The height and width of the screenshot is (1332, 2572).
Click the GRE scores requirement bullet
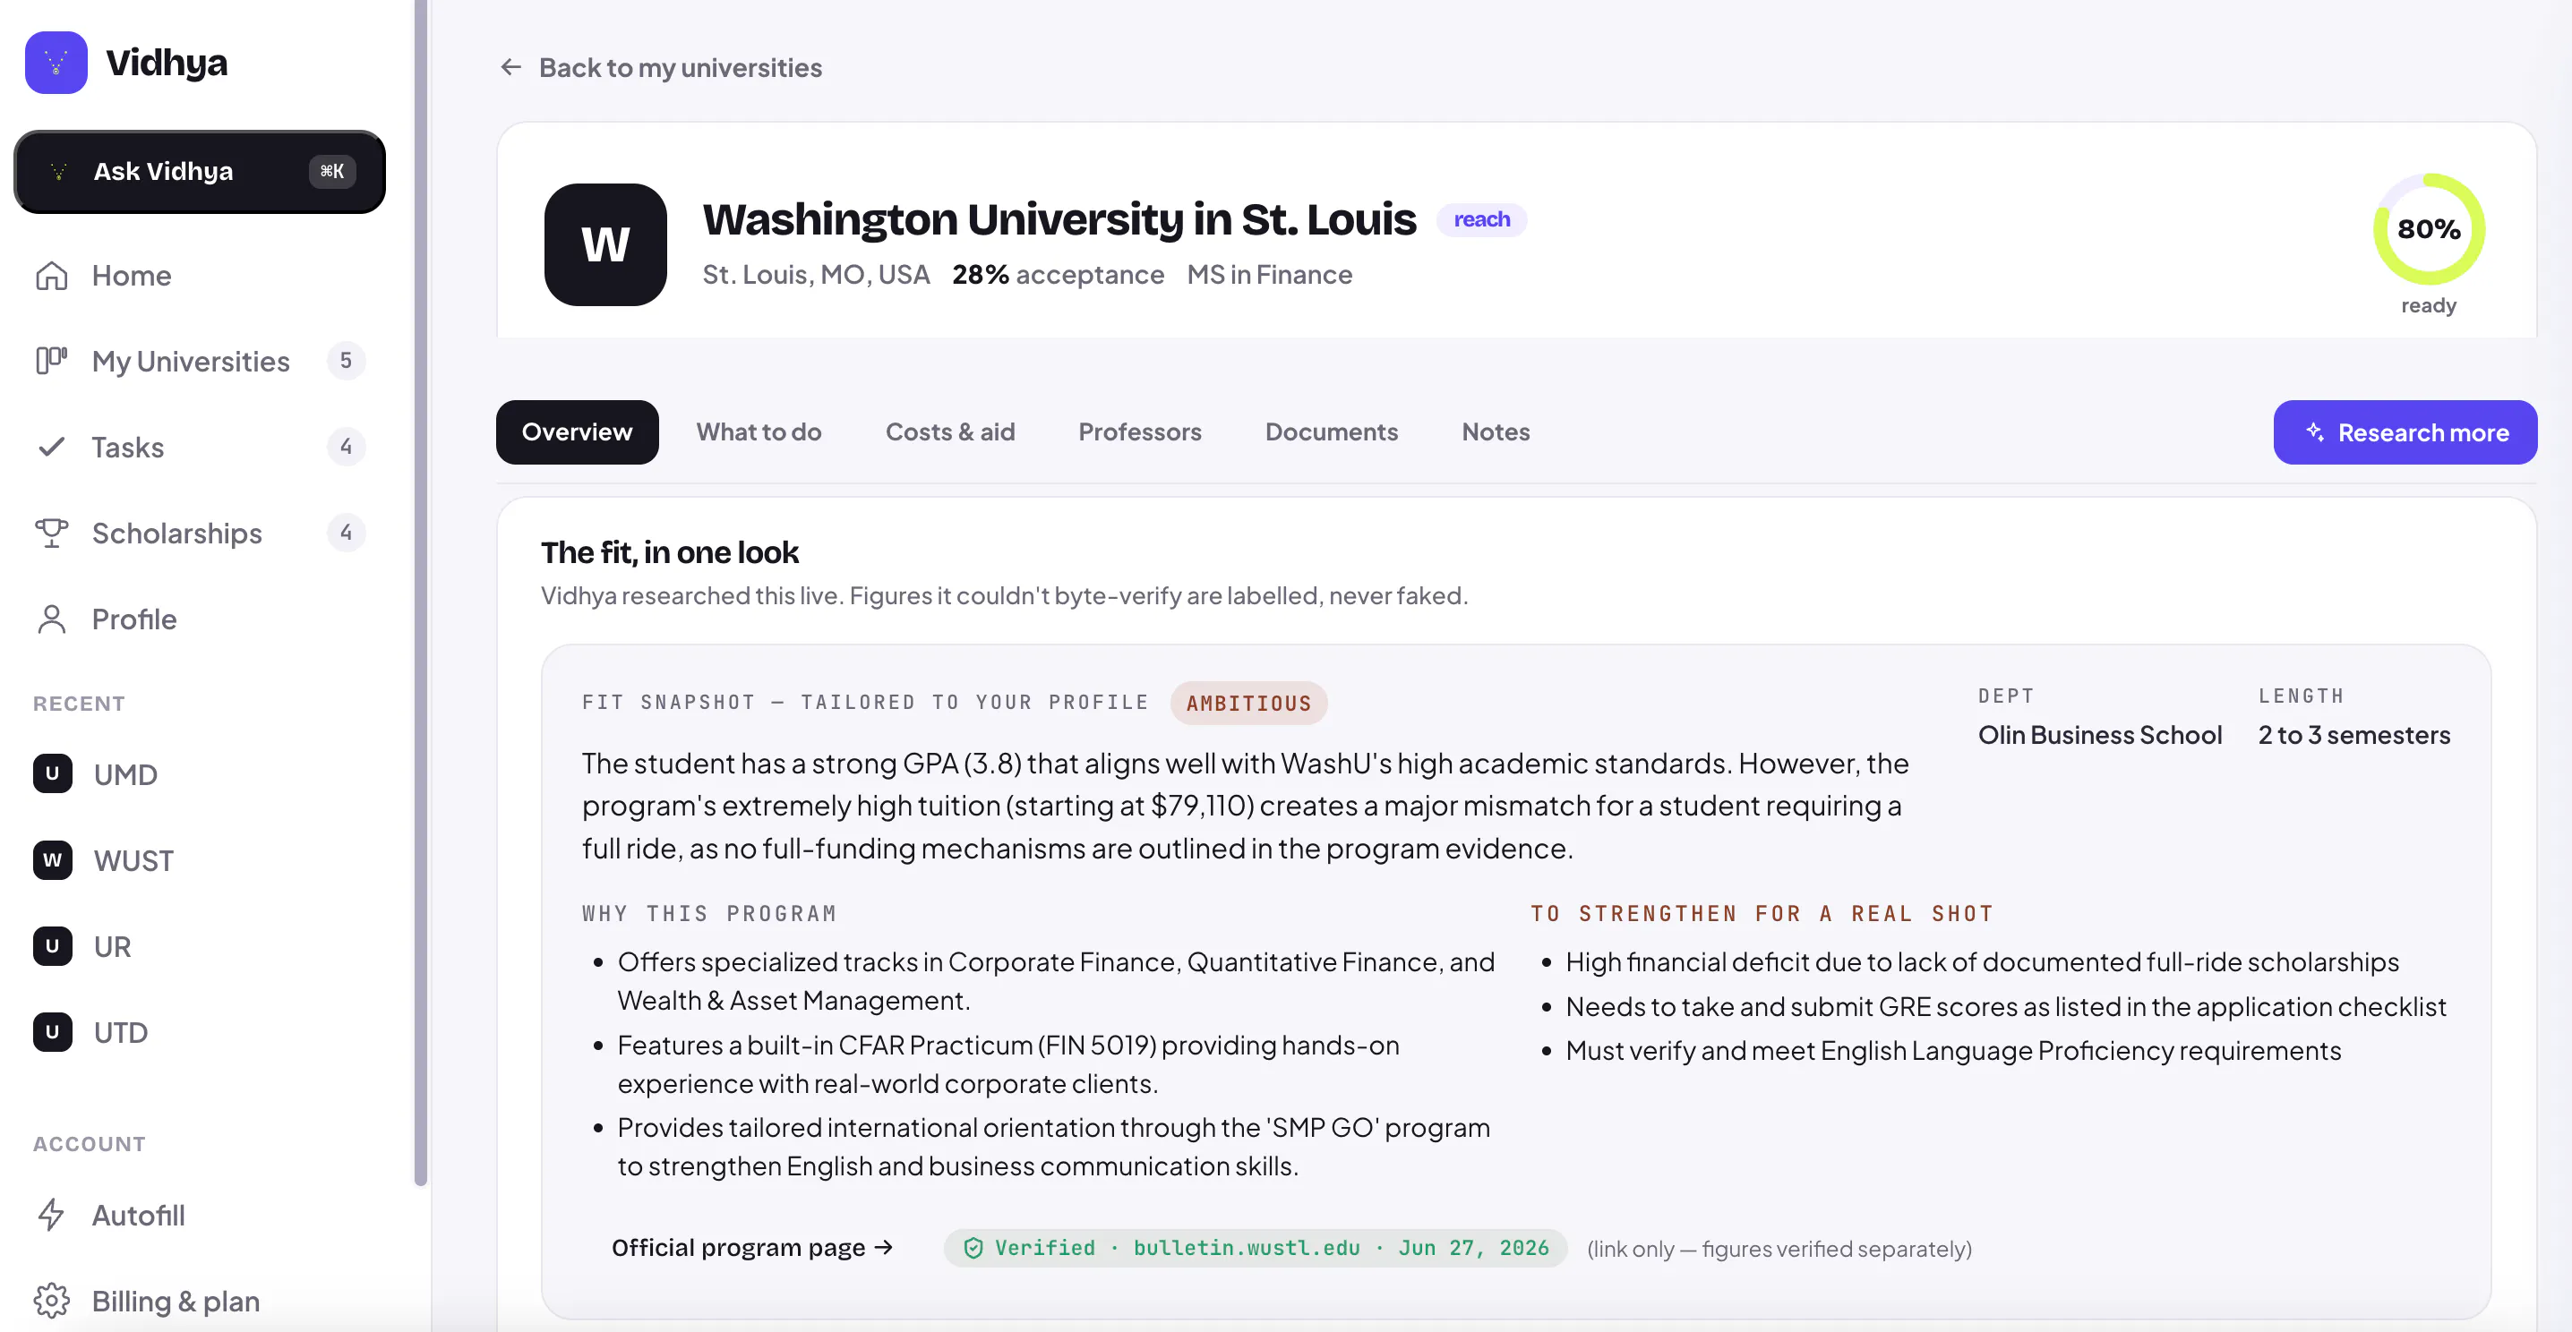[x=2005, y=1006]
